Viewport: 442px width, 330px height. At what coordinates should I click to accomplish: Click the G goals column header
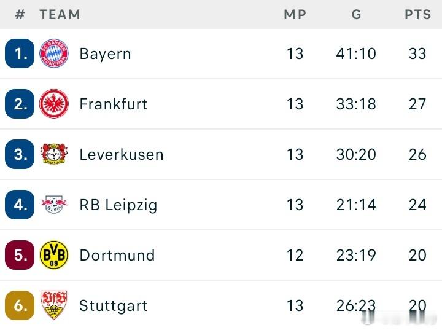[356, 14]
